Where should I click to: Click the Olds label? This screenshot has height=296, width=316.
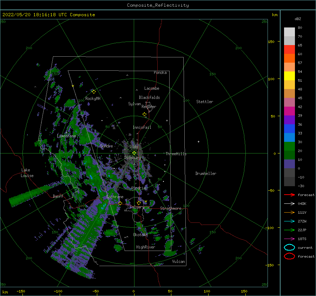[x=134, y=147]
